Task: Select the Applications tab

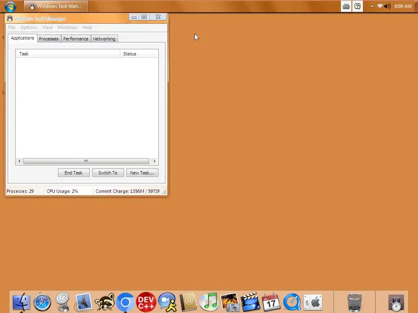Action: click(x=22, y=38)
